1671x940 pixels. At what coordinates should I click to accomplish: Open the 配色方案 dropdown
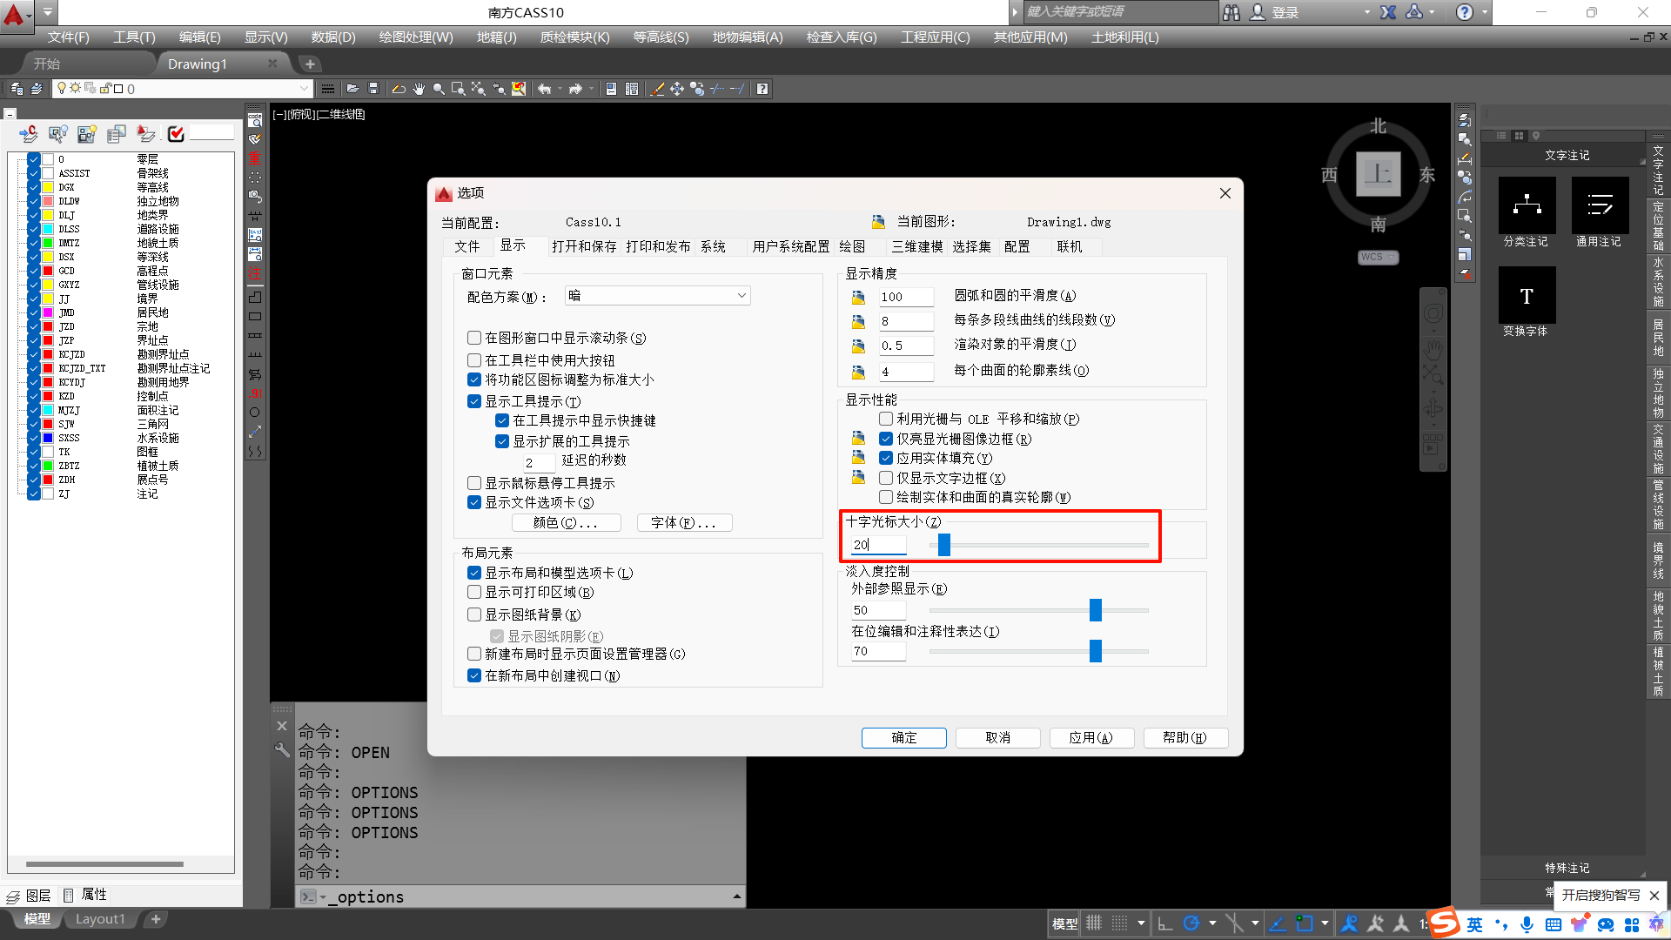[657, 296]
